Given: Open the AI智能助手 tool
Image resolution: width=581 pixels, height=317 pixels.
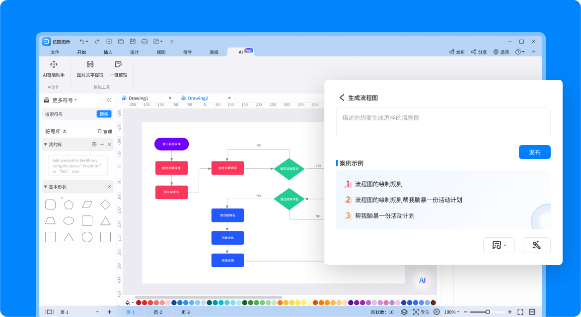Looking at the screenshot, I should coord(54,69).
